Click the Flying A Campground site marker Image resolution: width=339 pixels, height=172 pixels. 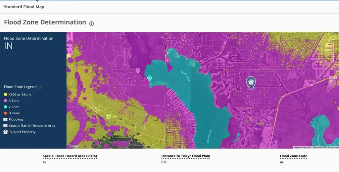pos(108,116)
